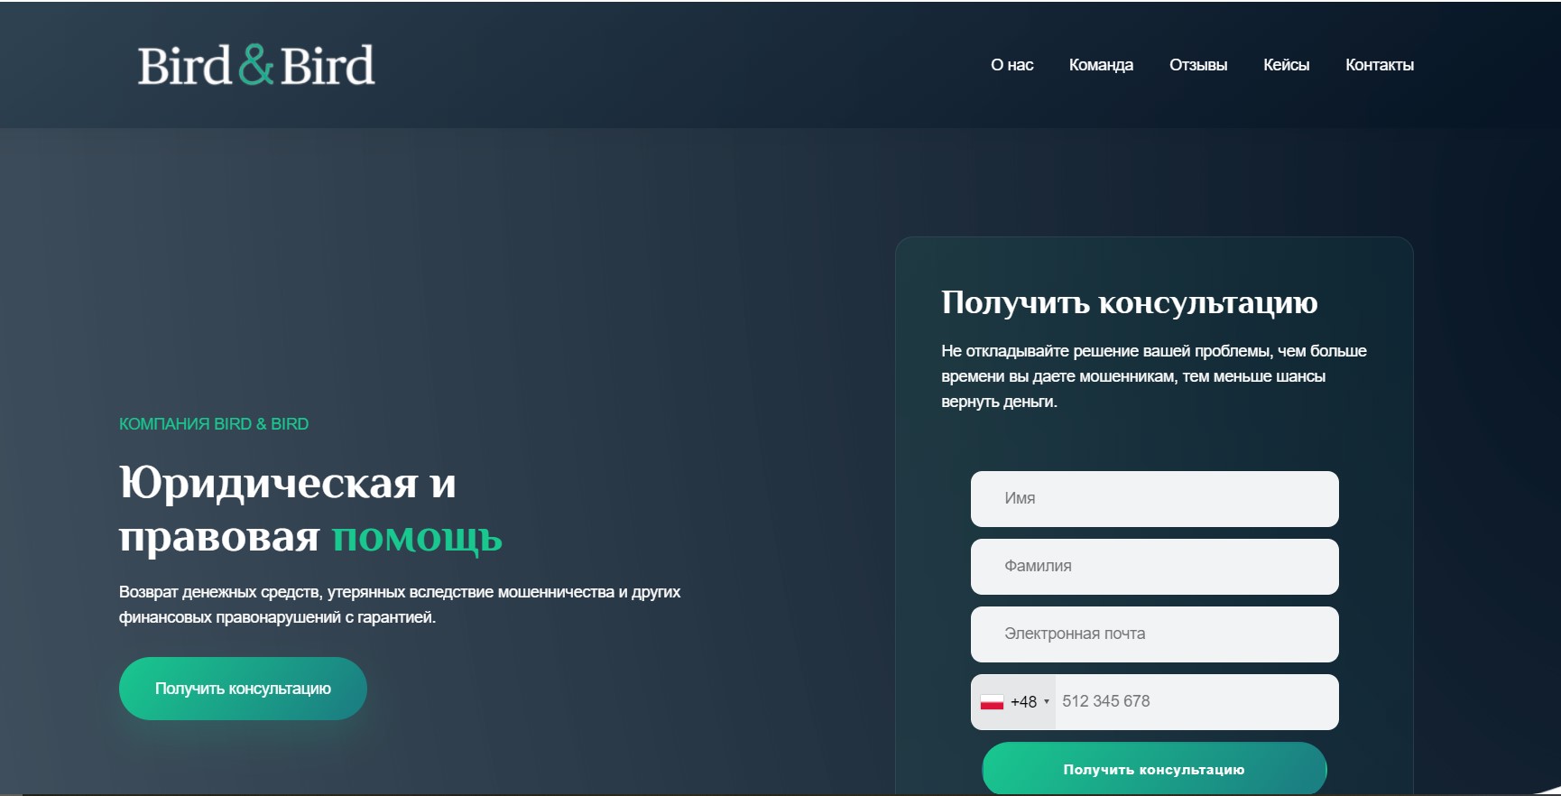Go to the Команда section
This screenshot has width=1561, height=796.
1101,65
